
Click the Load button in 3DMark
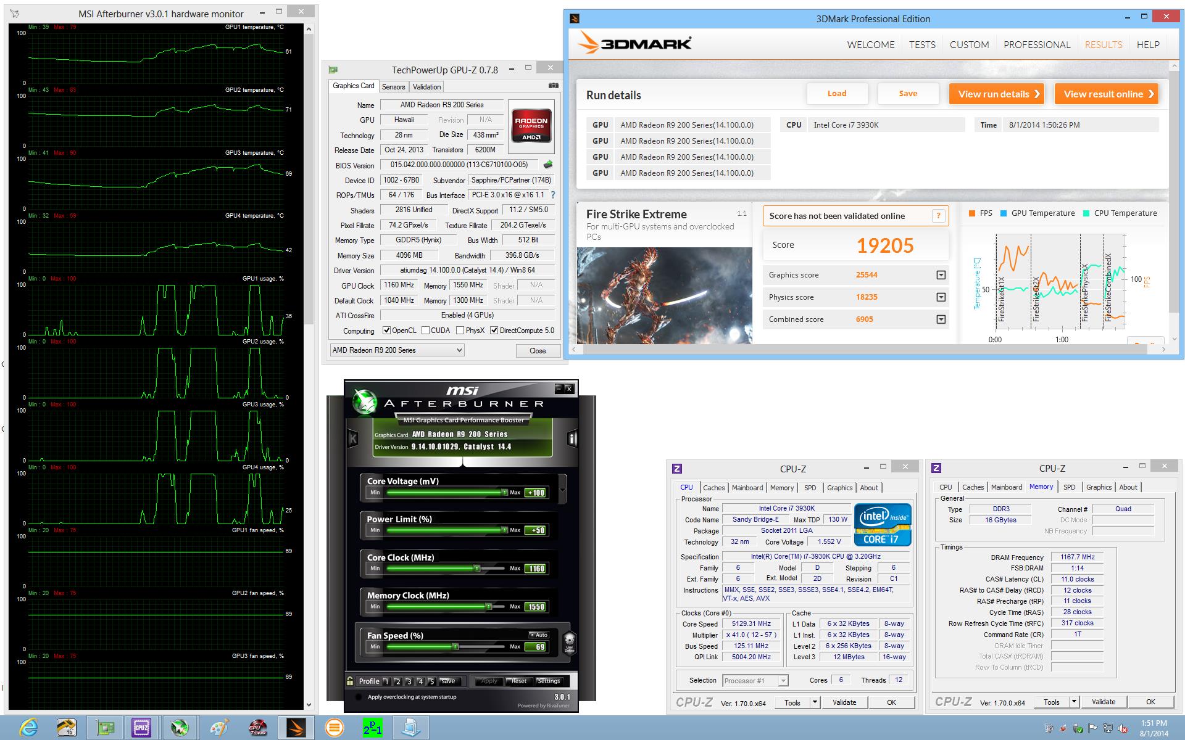pos(837,94)
